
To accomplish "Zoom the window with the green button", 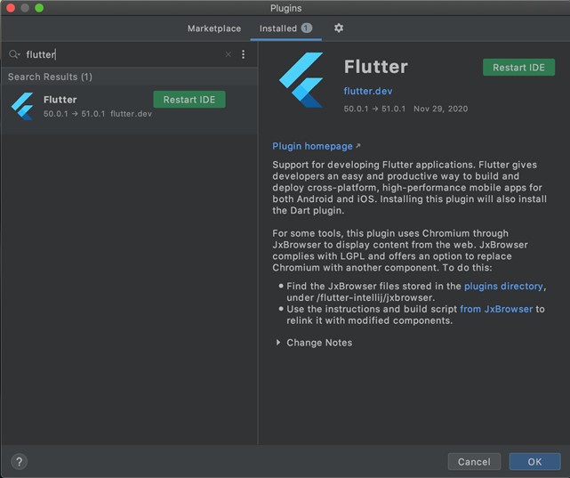I will [39, 8].
